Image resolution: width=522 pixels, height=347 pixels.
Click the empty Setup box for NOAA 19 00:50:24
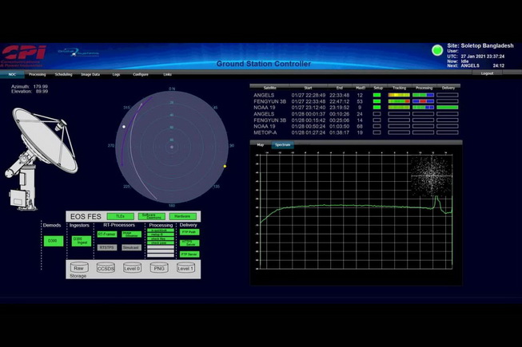coord(377,126)
